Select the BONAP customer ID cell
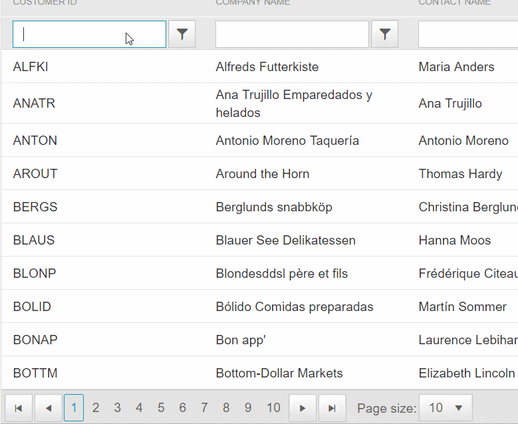Viewport: 518px width, 424px height. 35,340
